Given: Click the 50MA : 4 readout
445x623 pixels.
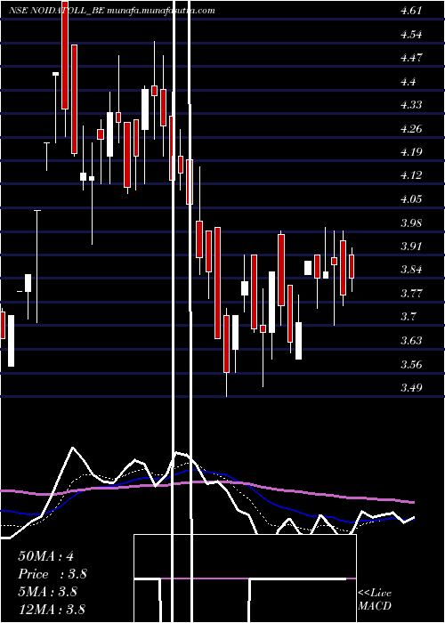Looking at the screenshot, I should click(x=45, y=556).
